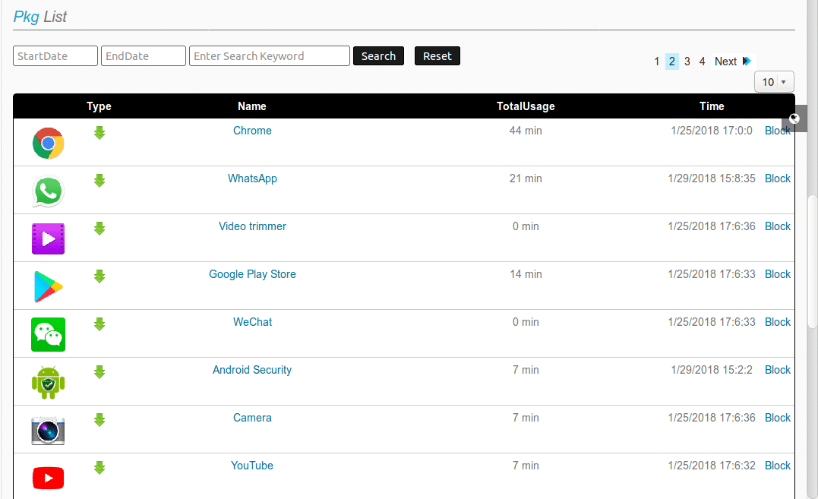Screen dimensions: 818x499
Task: Click the Camera app icon
Action: coord(48,431)
